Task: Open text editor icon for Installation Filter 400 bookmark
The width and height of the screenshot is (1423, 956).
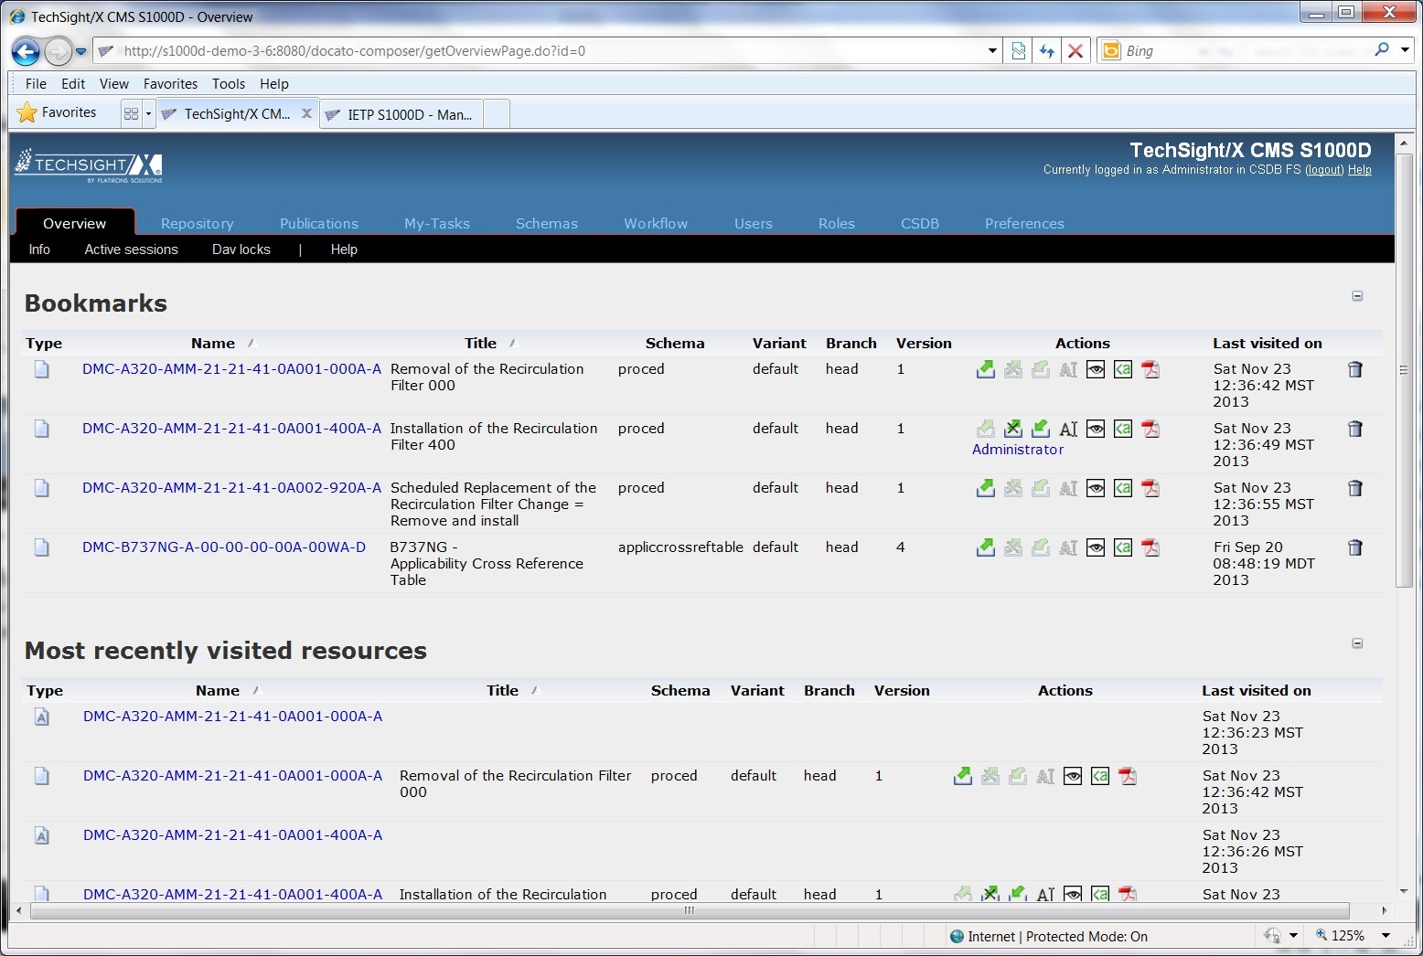Action: 1068,429
